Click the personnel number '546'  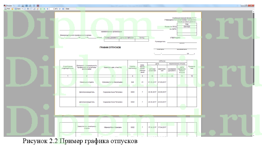pos(132,82)
